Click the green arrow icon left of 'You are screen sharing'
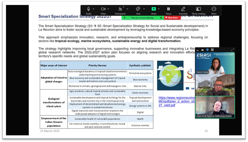The image size is (248, 142). (x=125, y=18)
